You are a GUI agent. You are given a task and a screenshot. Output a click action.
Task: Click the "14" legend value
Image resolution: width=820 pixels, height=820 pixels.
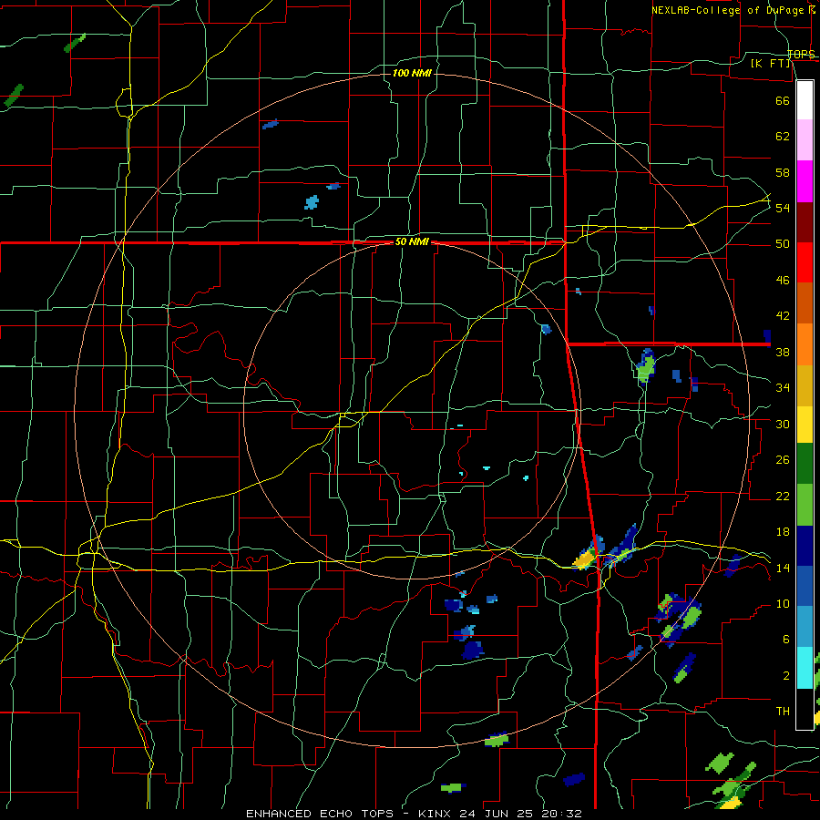click(783, 568)
